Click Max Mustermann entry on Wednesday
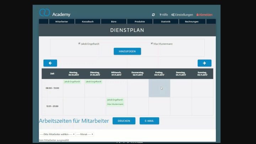256x144 pixels. click(115, 104)
